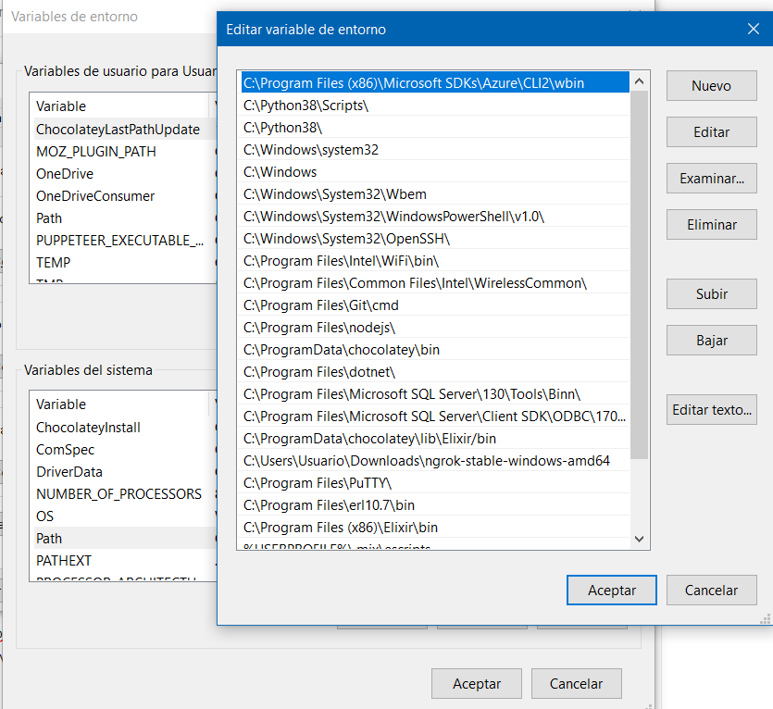Click Aceptar in the edit dialog
Screen dimensions: 773x709
point(611,590)
